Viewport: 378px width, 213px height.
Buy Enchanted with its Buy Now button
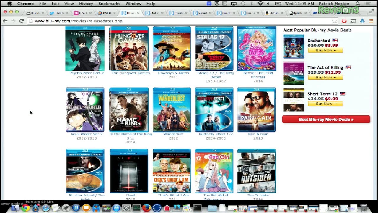325,50
